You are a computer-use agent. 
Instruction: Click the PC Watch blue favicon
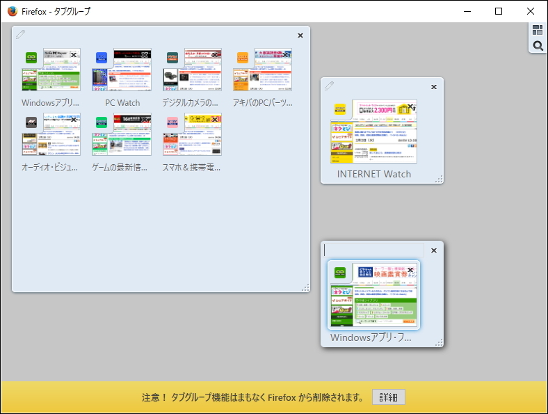point(102,57)
